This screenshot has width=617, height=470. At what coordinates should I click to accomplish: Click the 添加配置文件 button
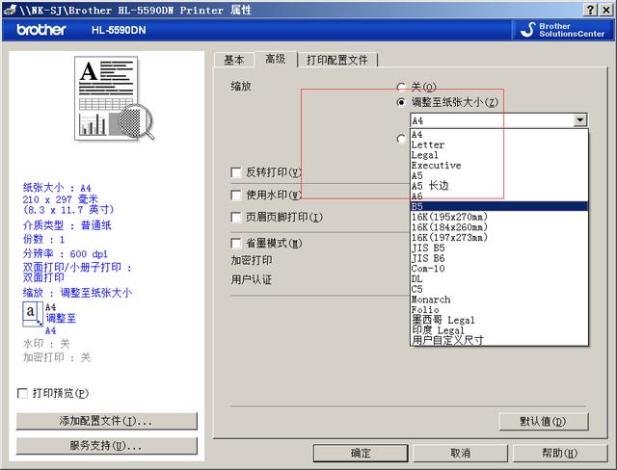pyautogui.click(x=106, y=421)
